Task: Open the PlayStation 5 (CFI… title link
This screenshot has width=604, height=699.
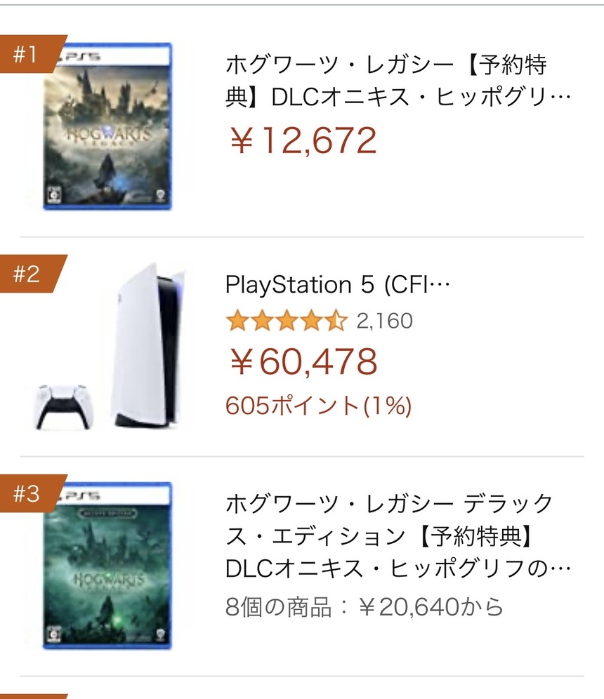Action: (x=336, y=285)
